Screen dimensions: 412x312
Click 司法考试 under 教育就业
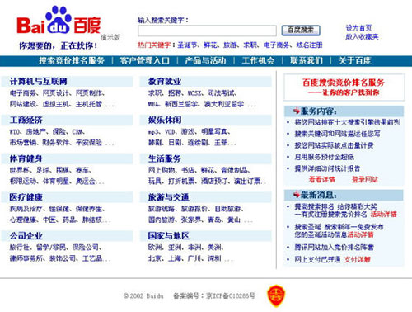[x=221, y=93]
